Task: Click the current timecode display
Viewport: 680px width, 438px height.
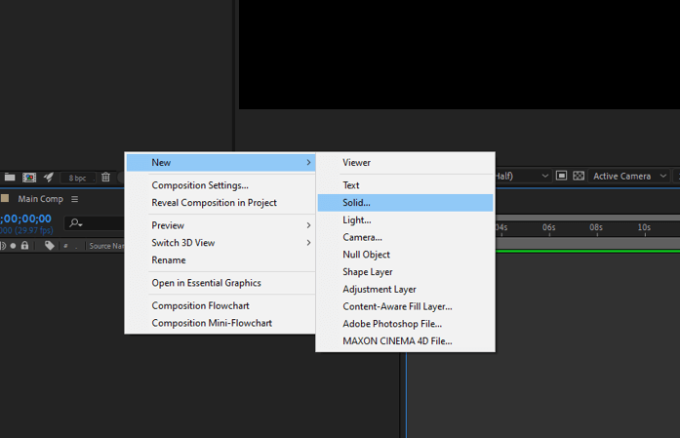Action: [26, 219]
